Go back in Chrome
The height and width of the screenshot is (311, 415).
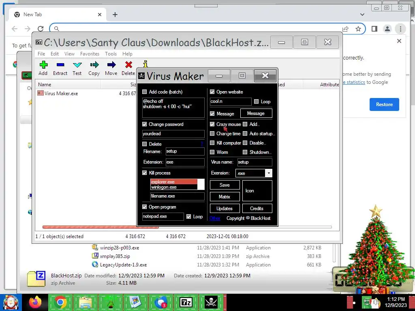pos(15,29)
